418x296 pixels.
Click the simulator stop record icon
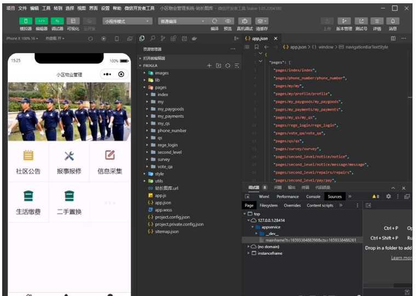click(104, 39)
